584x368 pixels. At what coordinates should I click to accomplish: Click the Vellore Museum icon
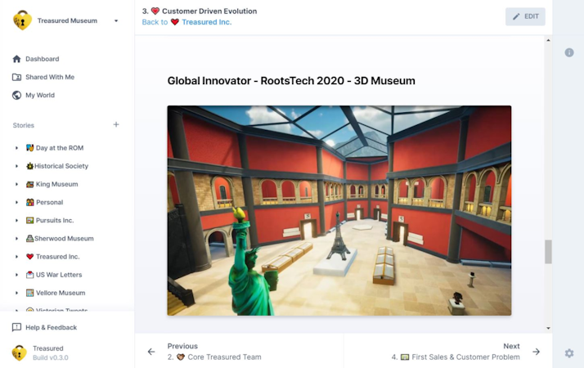[29, 293]
